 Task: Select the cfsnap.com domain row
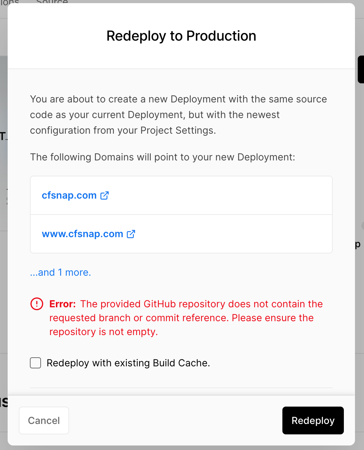point(181,195)
